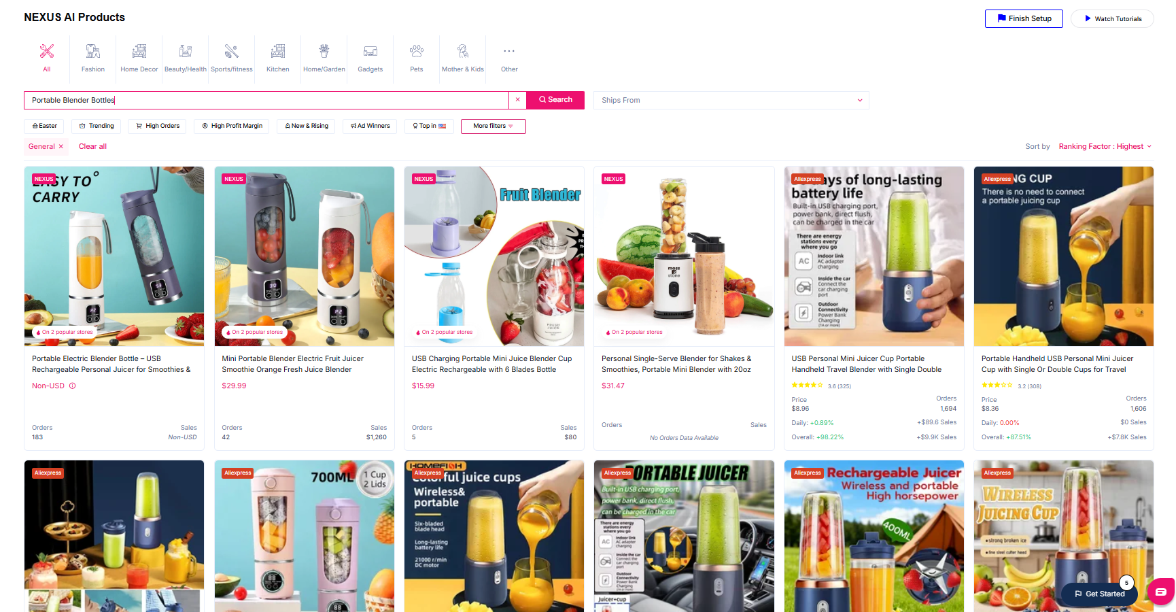Open the Home Decor category

click(139, 58)
